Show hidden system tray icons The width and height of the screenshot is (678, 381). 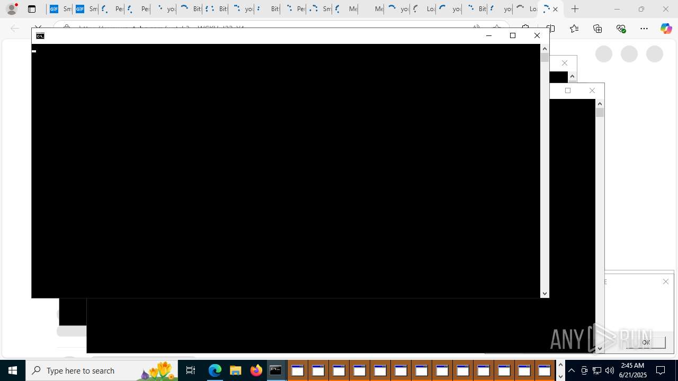[x=572, y=370]
